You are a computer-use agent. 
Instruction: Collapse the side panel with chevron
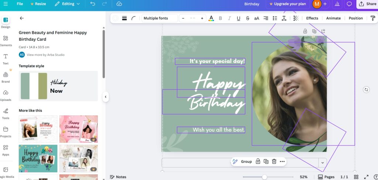106,97
